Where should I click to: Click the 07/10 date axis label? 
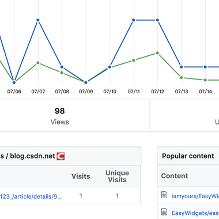click(x=109, y=92)
